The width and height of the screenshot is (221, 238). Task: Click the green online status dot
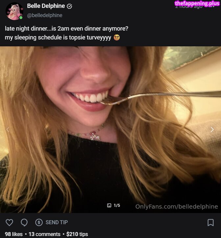pyautogui.click(x=21, y=17)
